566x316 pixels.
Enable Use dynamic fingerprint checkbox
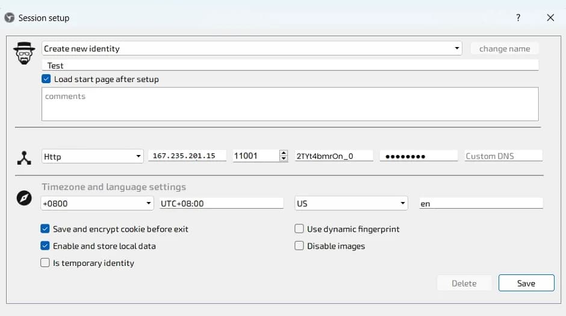tap(299, 229)
